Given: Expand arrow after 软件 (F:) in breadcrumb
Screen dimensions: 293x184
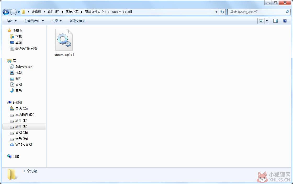Looking at the screenshot, I should point(63,12).
